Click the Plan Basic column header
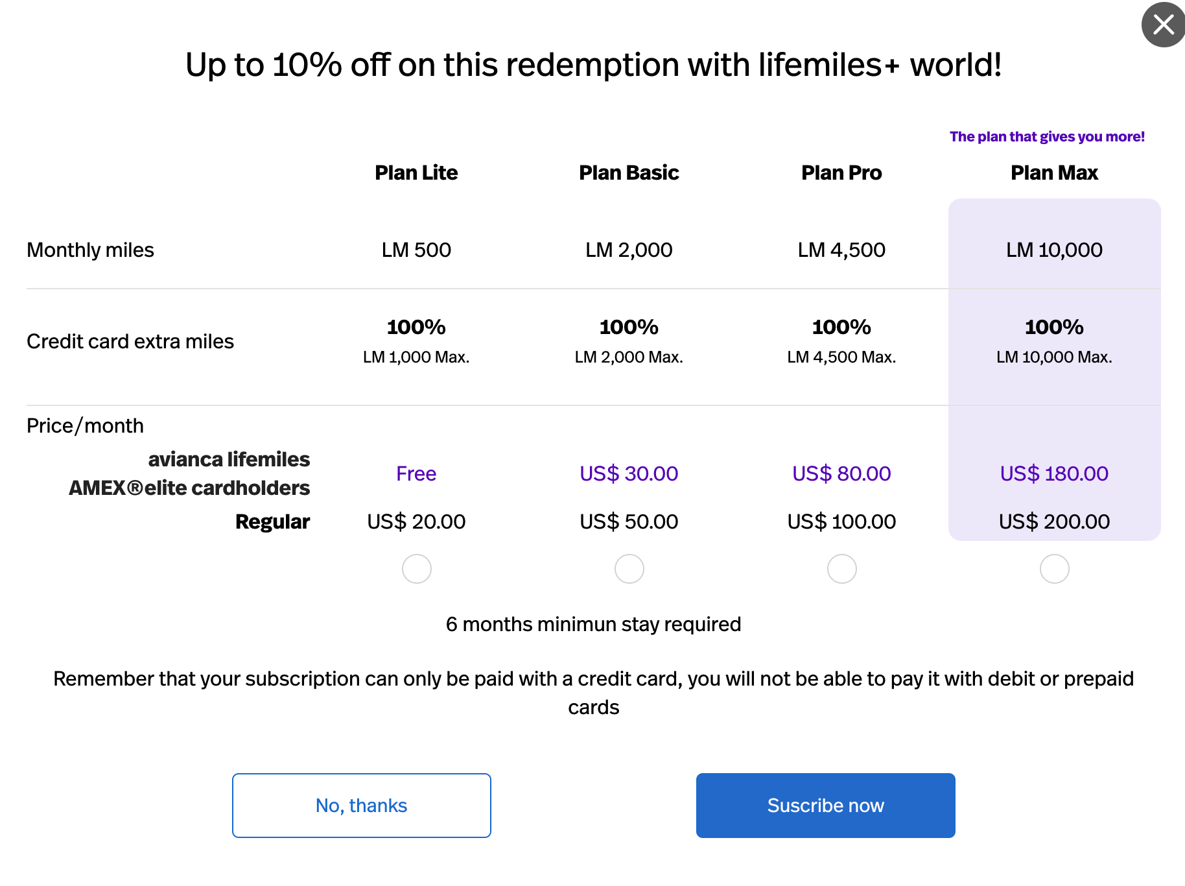Viewport: 1185px width, 886px height. tap(629, 173)
